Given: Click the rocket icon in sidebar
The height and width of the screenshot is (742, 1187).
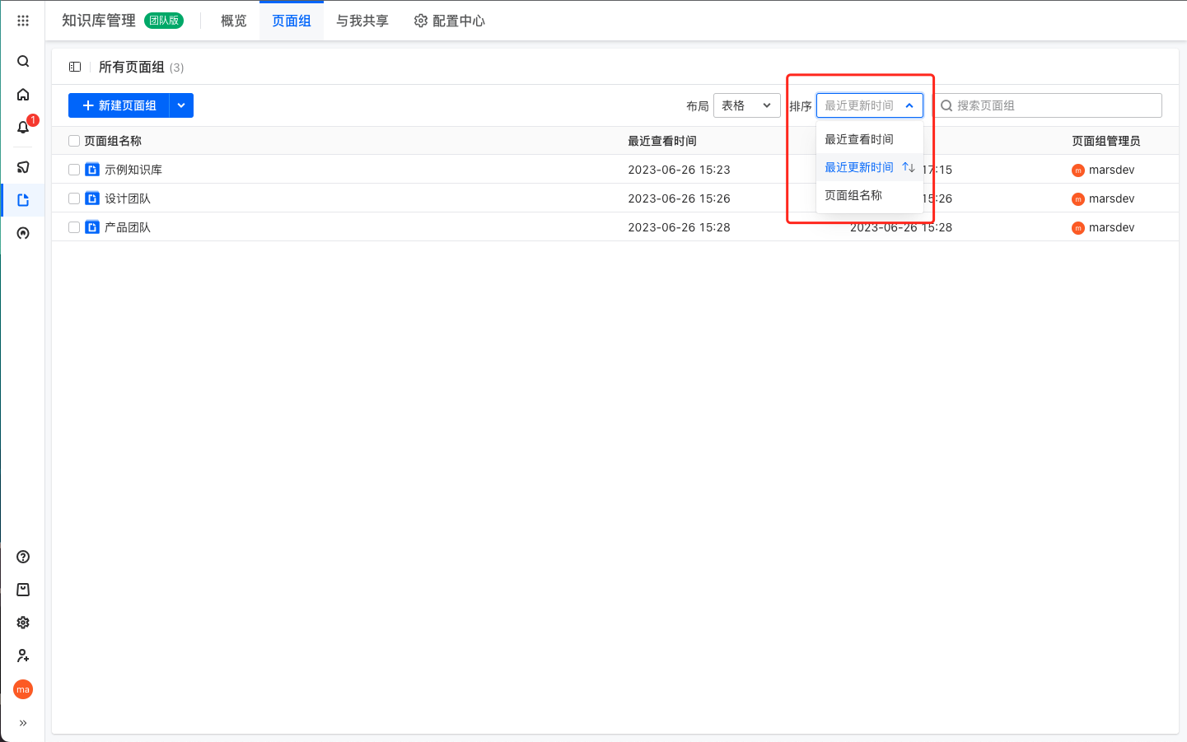Looking at the screenshot, I should (23, 167).
